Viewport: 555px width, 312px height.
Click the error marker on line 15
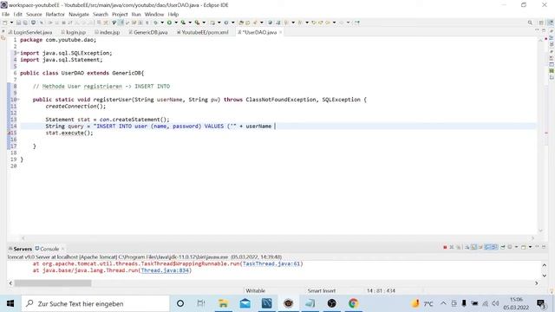[10, 133]
